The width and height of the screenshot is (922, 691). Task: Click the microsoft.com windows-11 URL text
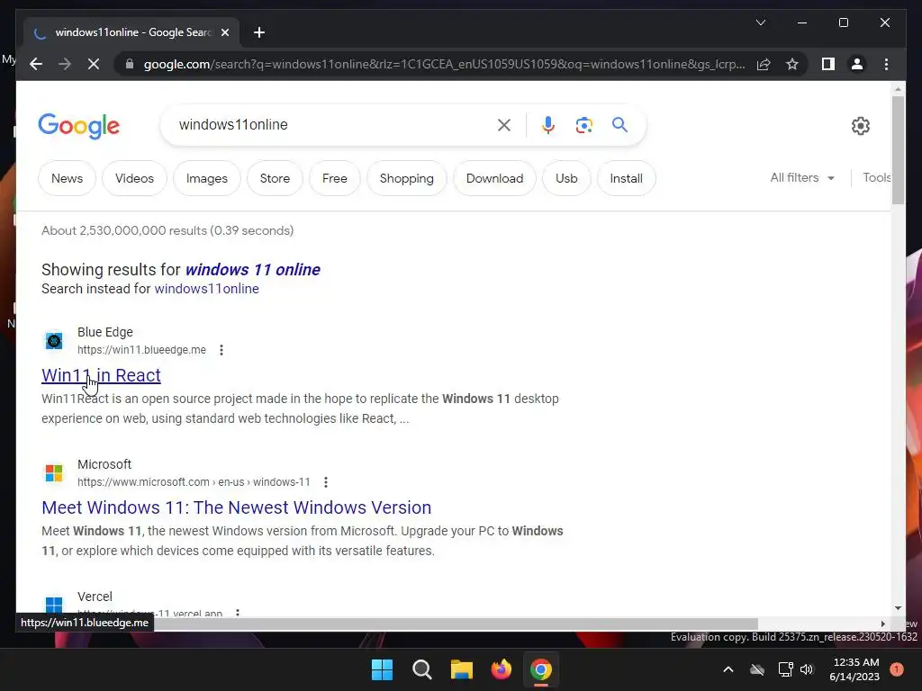pos(194,482)
